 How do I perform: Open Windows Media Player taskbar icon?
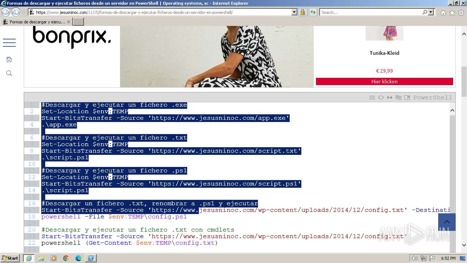coord(54,258)
